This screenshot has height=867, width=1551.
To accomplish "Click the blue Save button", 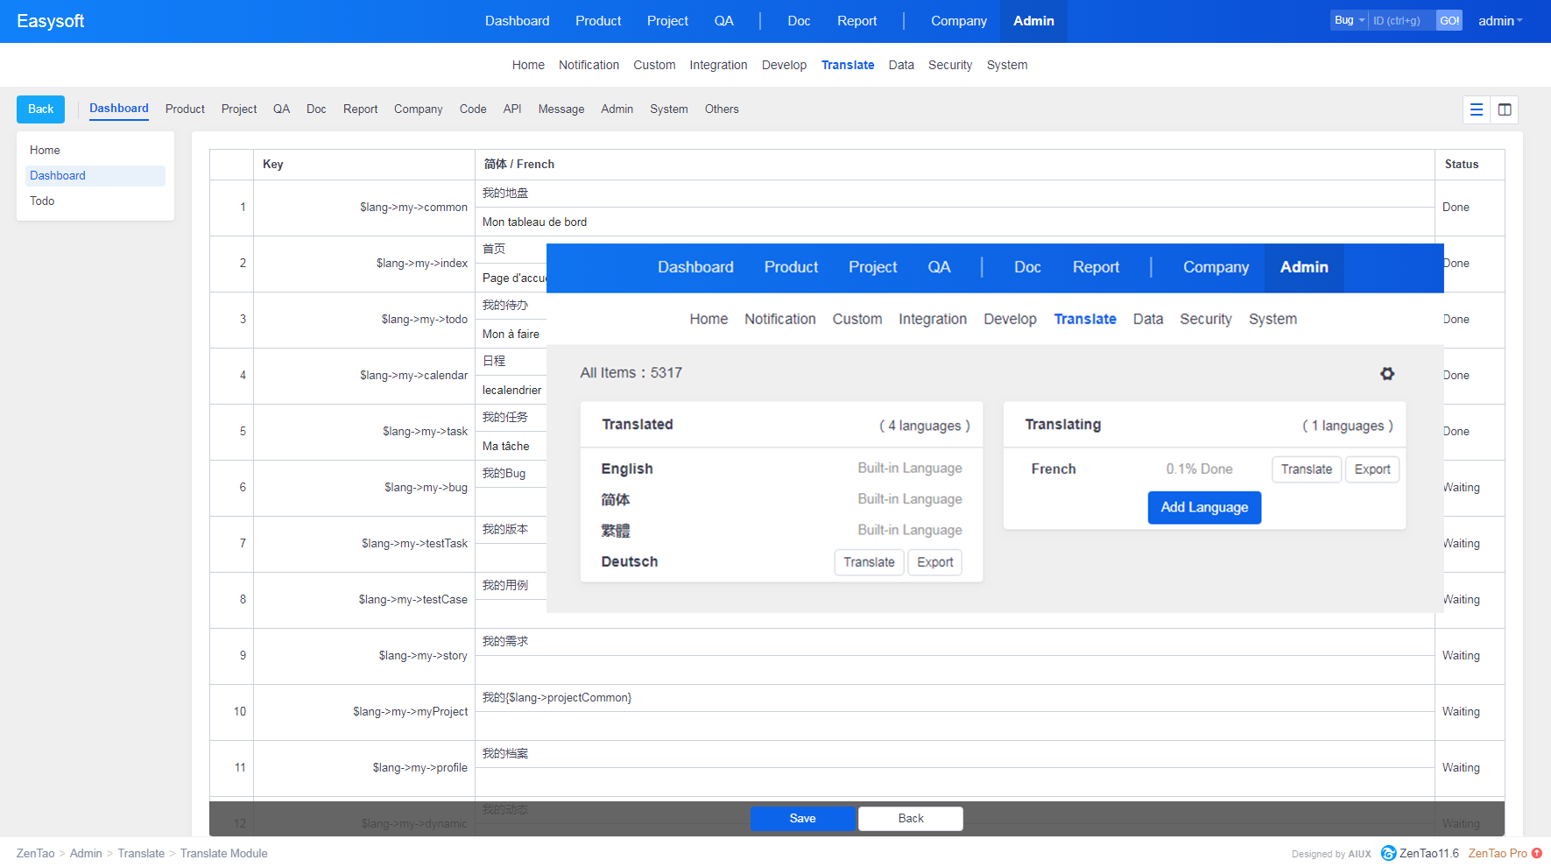I will click(802, 818).
